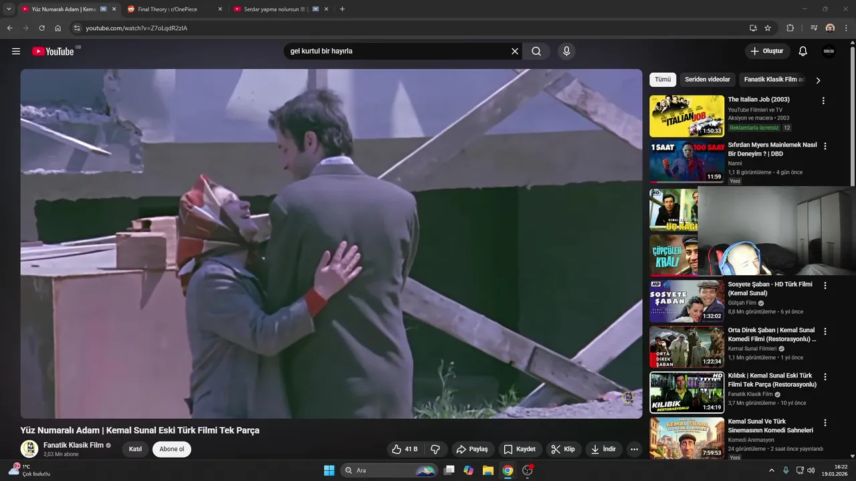
Task: Open Chrome profile avatar
Action: 830,28
